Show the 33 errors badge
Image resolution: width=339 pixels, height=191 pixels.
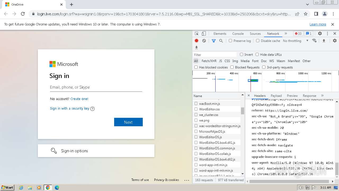(x=298, y=34)
